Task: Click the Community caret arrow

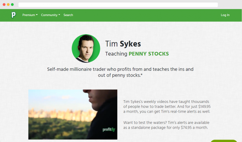Action: coord(59,15)
